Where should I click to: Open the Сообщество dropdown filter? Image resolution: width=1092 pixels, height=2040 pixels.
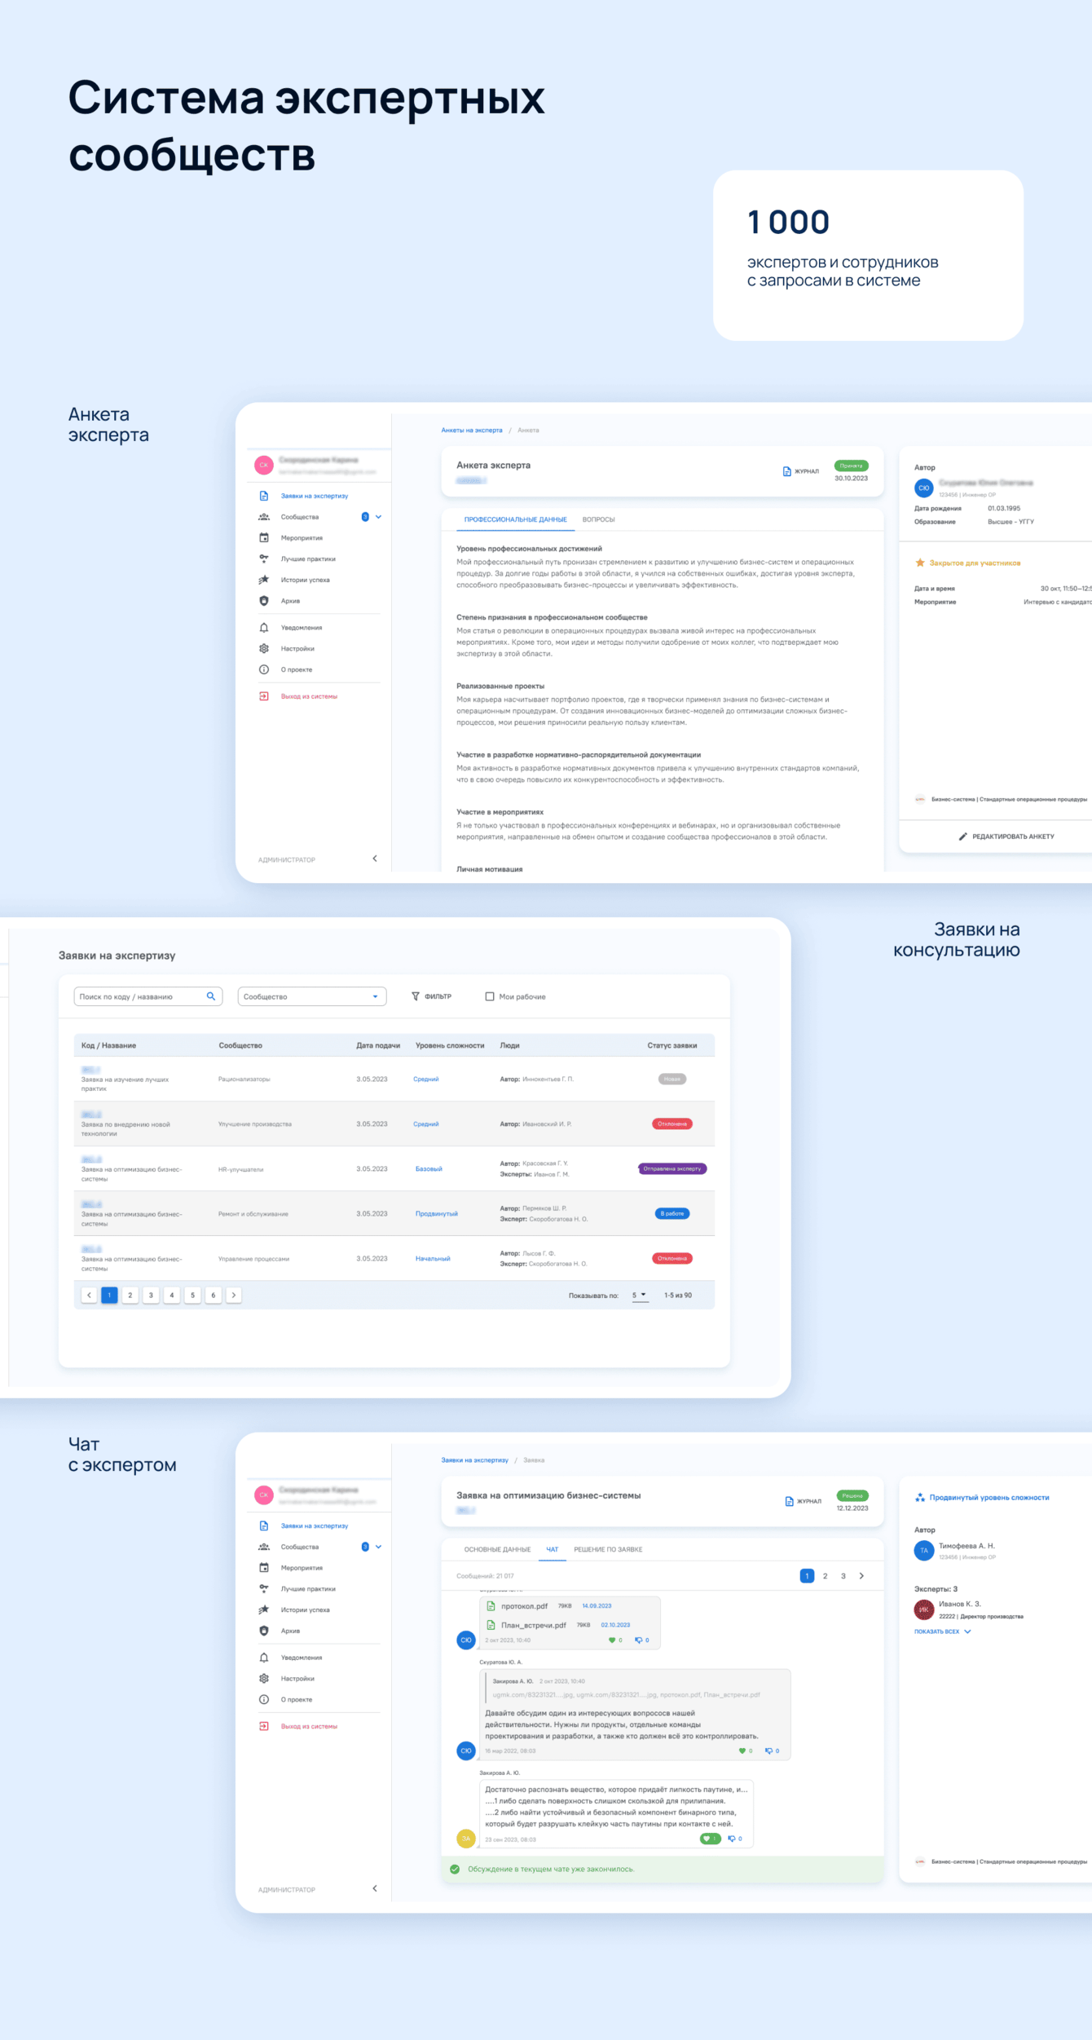point(312,996)
